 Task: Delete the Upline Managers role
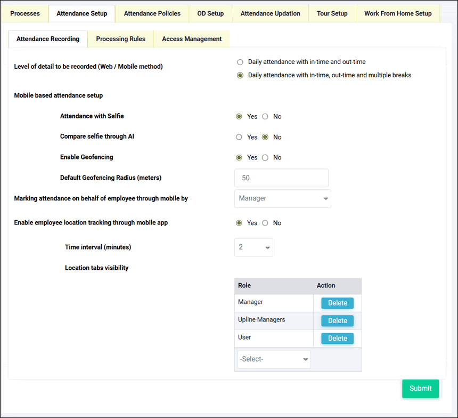337,321
